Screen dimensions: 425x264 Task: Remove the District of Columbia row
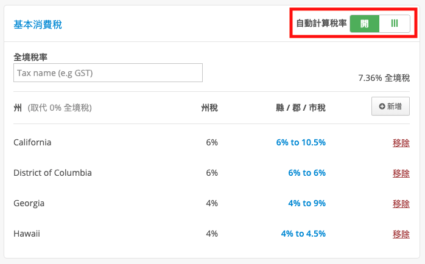(401, 173)
